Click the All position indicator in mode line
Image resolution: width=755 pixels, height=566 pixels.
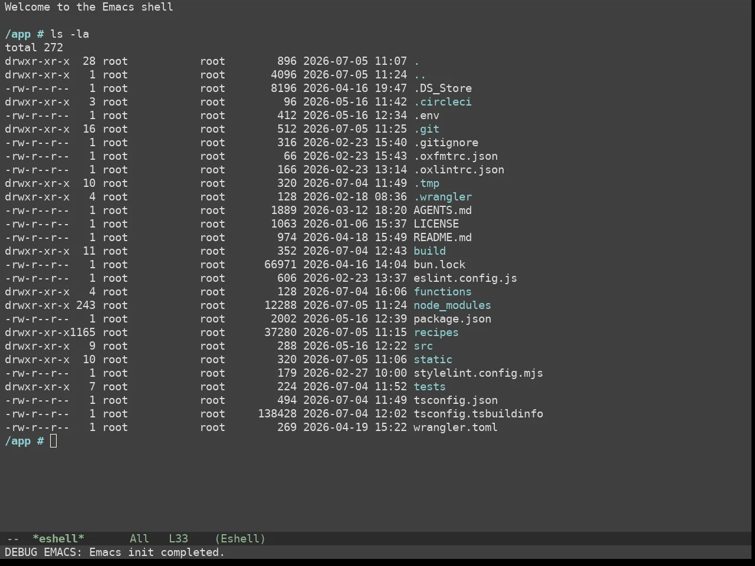(139, 539)
